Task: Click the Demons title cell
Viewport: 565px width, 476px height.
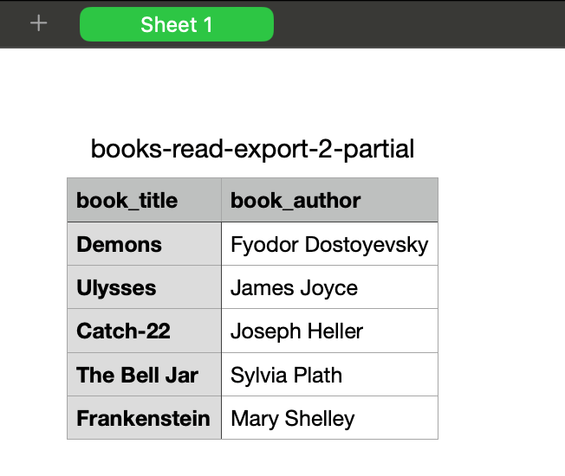Action: pos(144,244)
